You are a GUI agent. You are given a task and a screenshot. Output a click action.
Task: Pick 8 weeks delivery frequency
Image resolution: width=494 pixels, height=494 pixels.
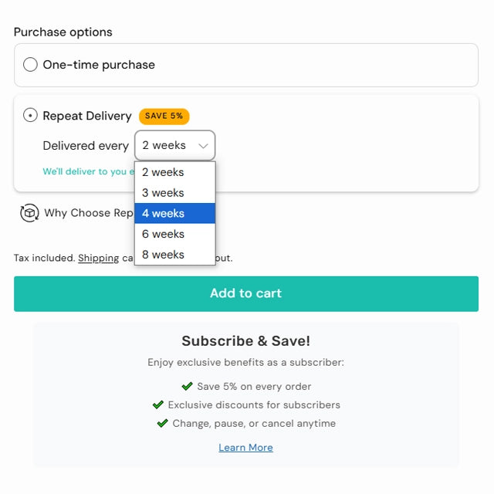[174, 255]
